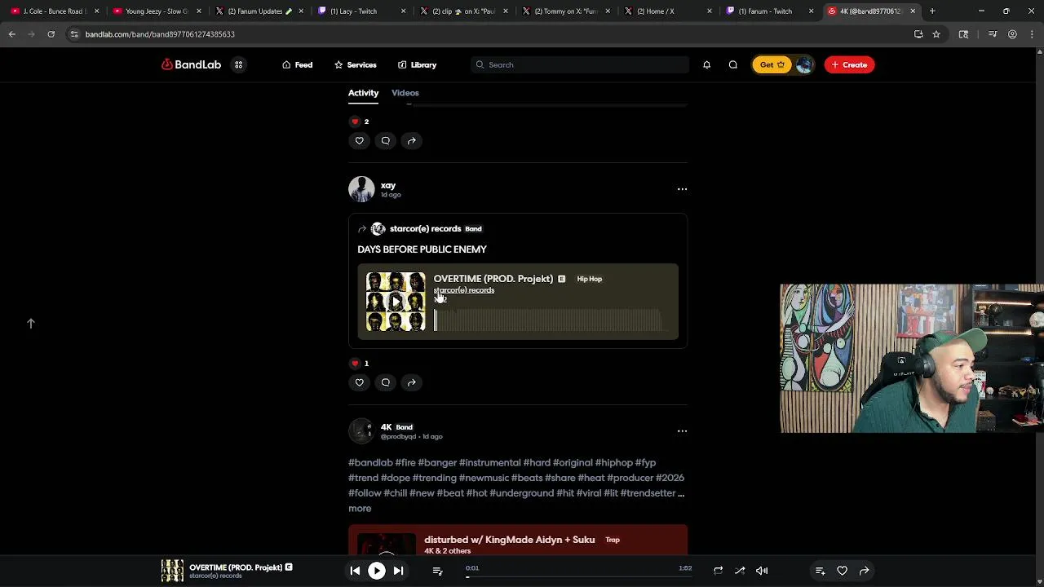Image resolution: width=1044 pixels, height=587 pixels.
Task: Open player volume control
Action: pyautogui.click(x=762, y=571)
